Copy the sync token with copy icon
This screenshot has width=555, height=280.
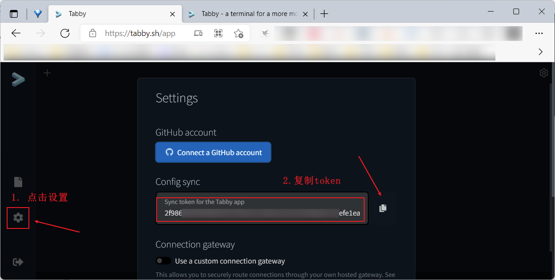383,208
